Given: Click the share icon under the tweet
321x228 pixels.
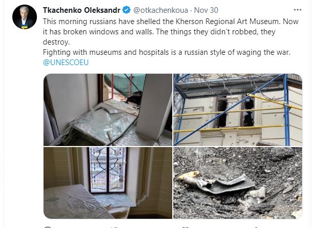Looking at the screenshot, I should (256, 227).
